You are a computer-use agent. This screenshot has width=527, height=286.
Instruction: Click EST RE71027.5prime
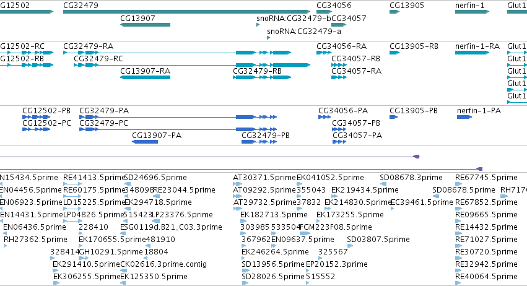[x=486, y=240]
